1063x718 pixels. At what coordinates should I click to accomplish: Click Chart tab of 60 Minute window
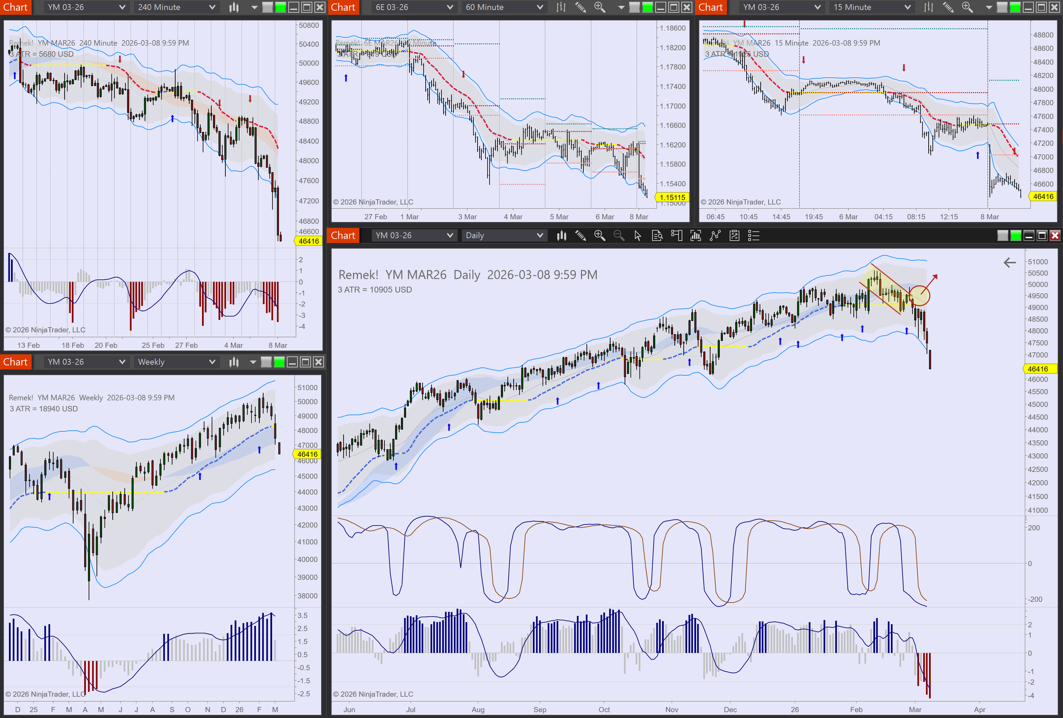point(343,7)
